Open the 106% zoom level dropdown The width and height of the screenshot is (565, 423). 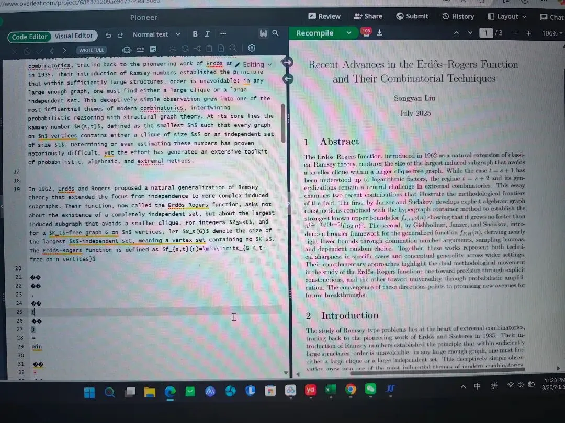point(552,33)
